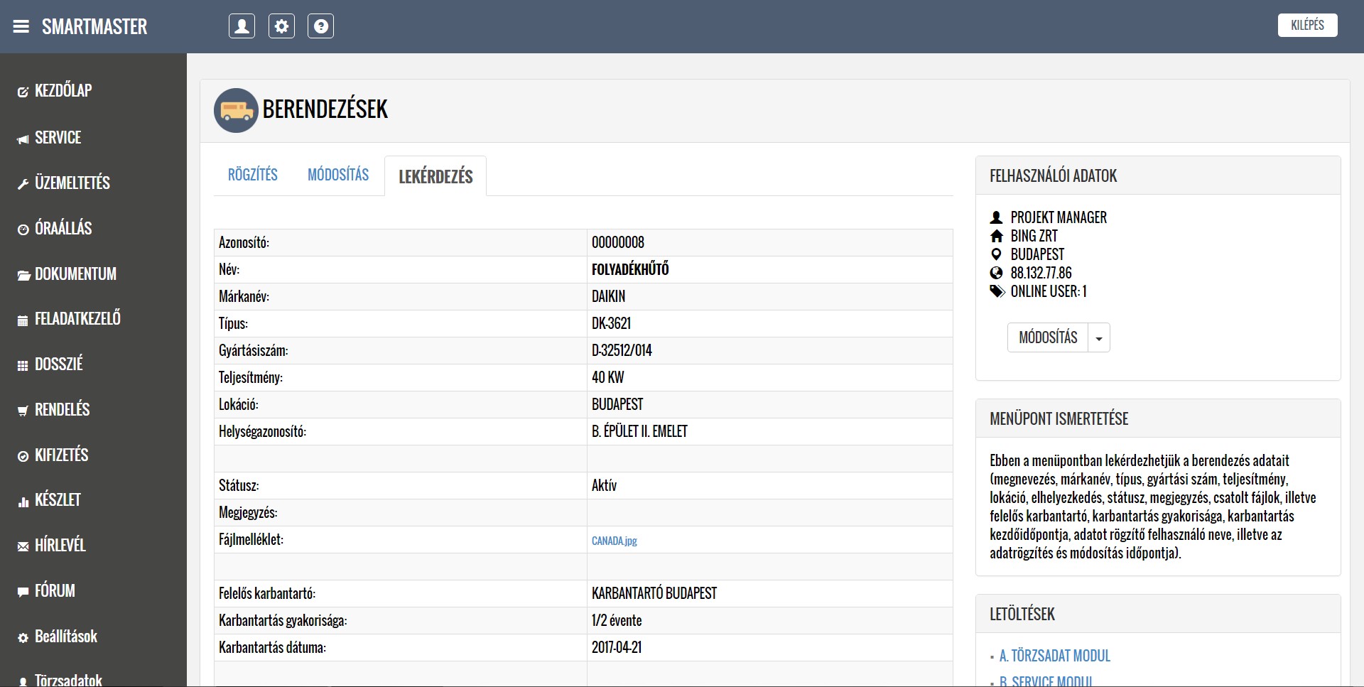Open the Üzemeltetés wrench menu item
Image resolution: width=1364 pixels, height=687 pixels.
pos(72,183)
